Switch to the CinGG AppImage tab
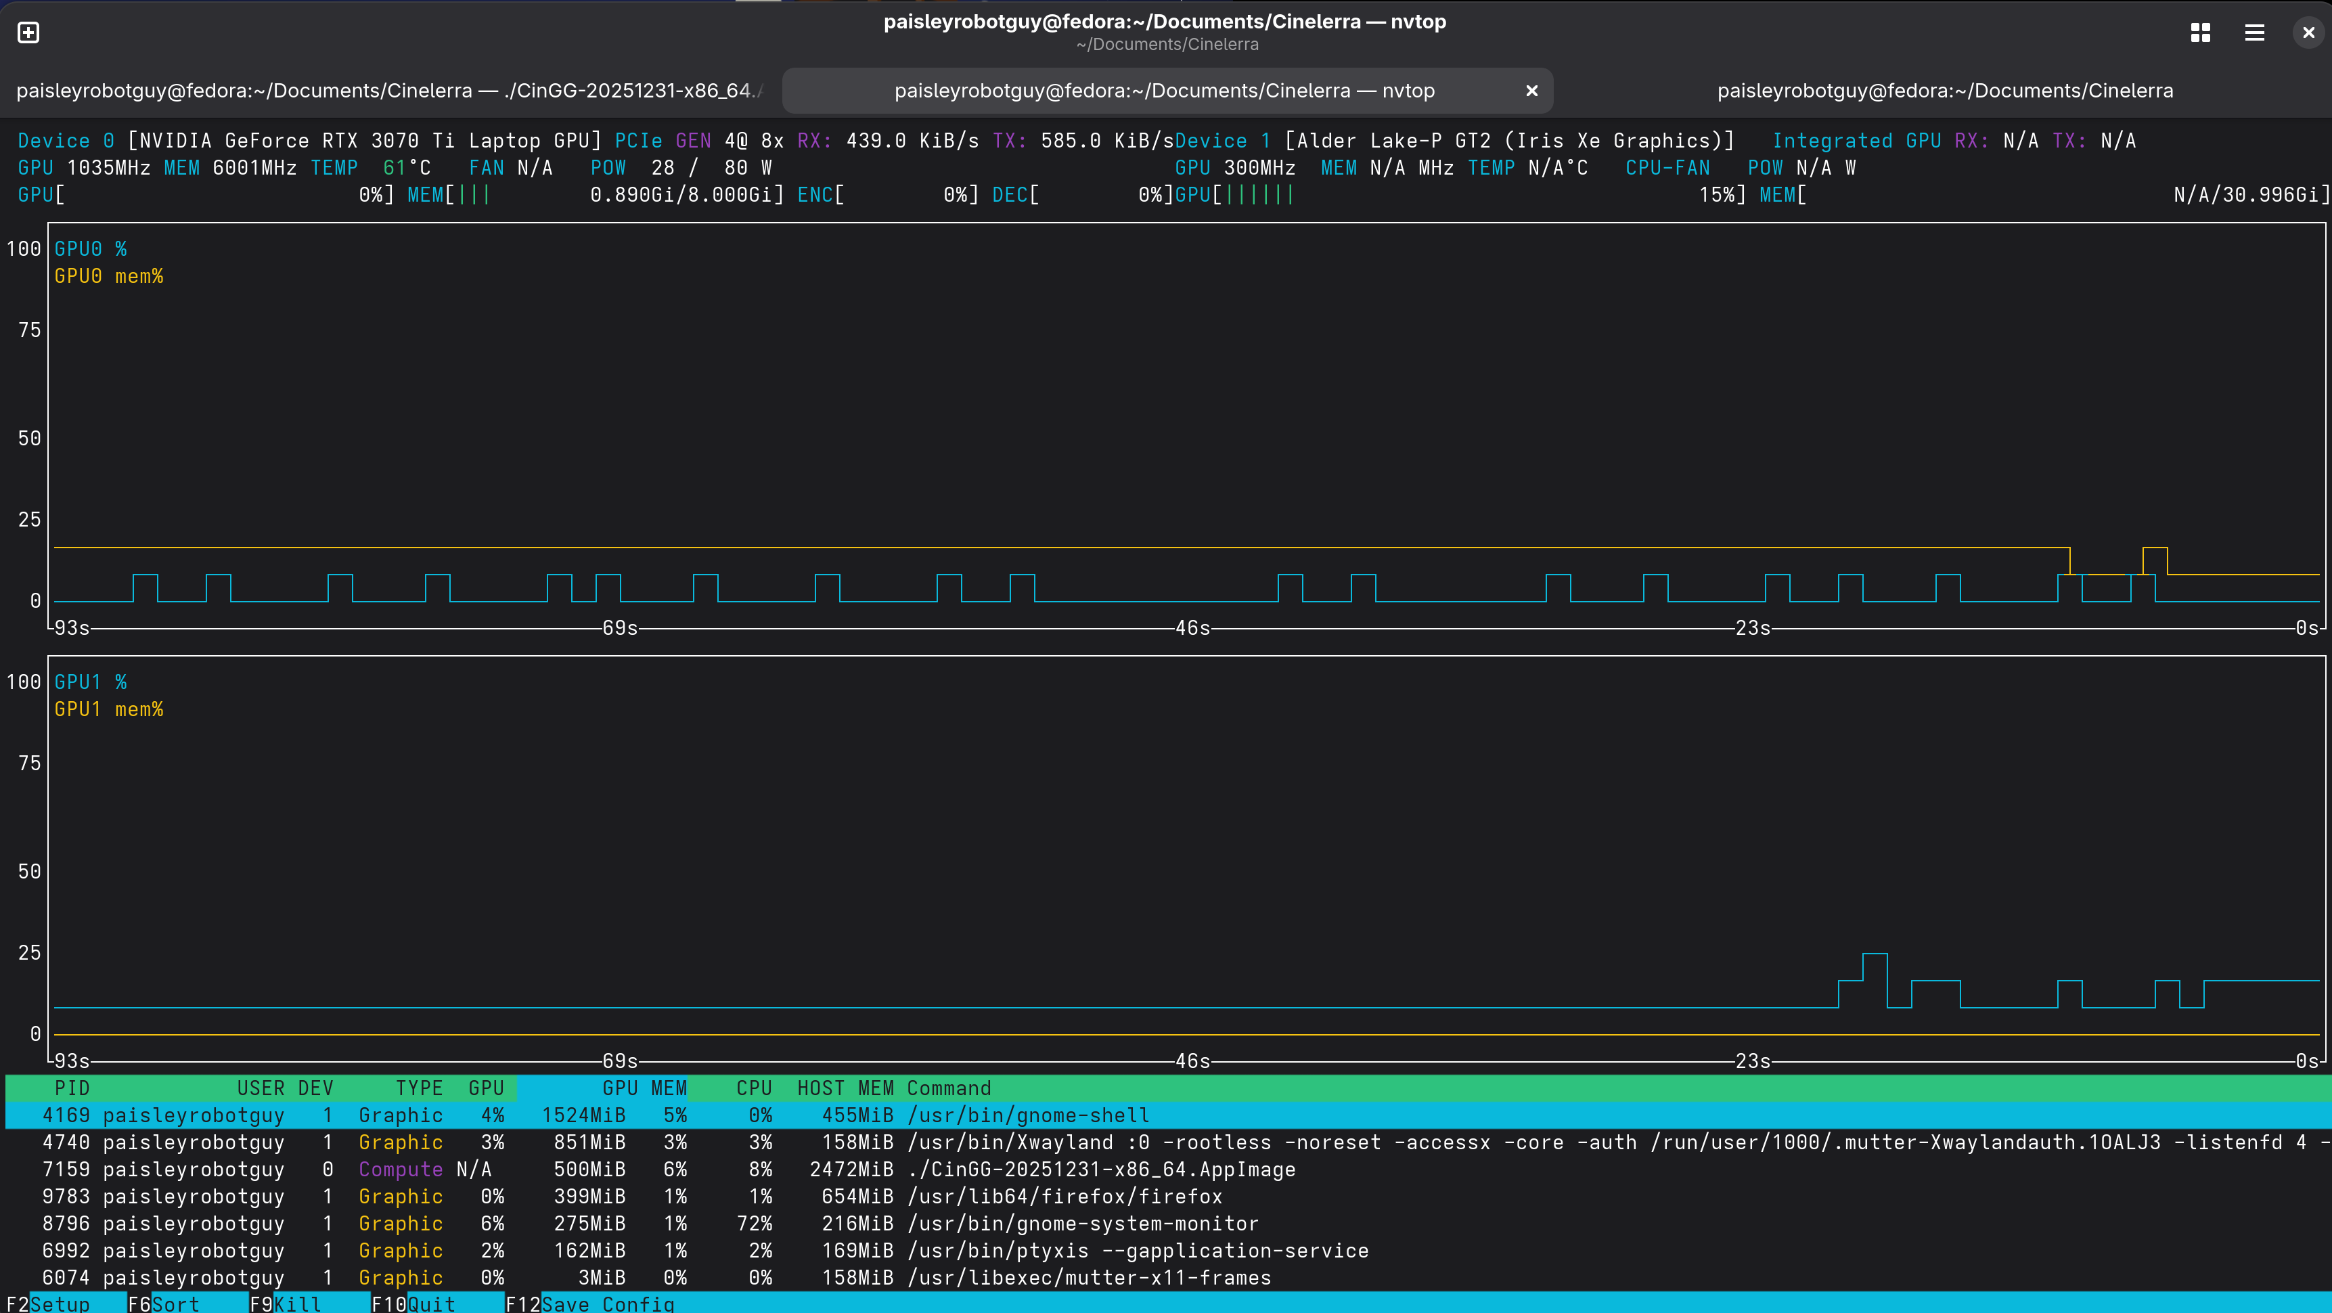Viewport: 2332px width, 1313px height. 389,91
